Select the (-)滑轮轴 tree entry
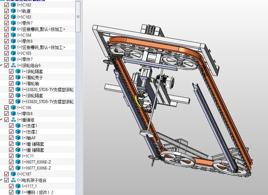The height and width of the screenshot is (195, 268). [30, 84]
